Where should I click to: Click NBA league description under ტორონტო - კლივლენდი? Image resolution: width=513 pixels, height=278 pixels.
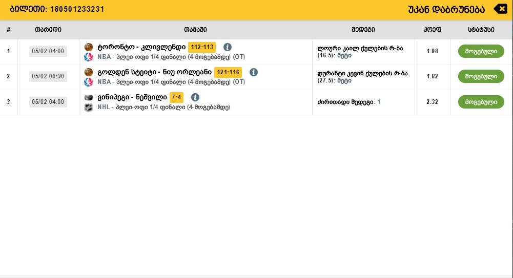pos(171,57)
